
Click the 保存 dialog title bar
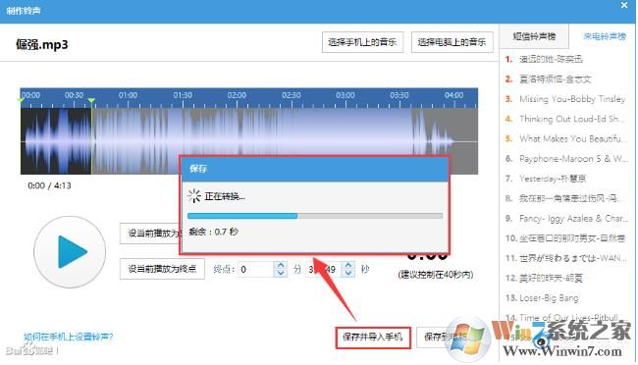(315, 169)
